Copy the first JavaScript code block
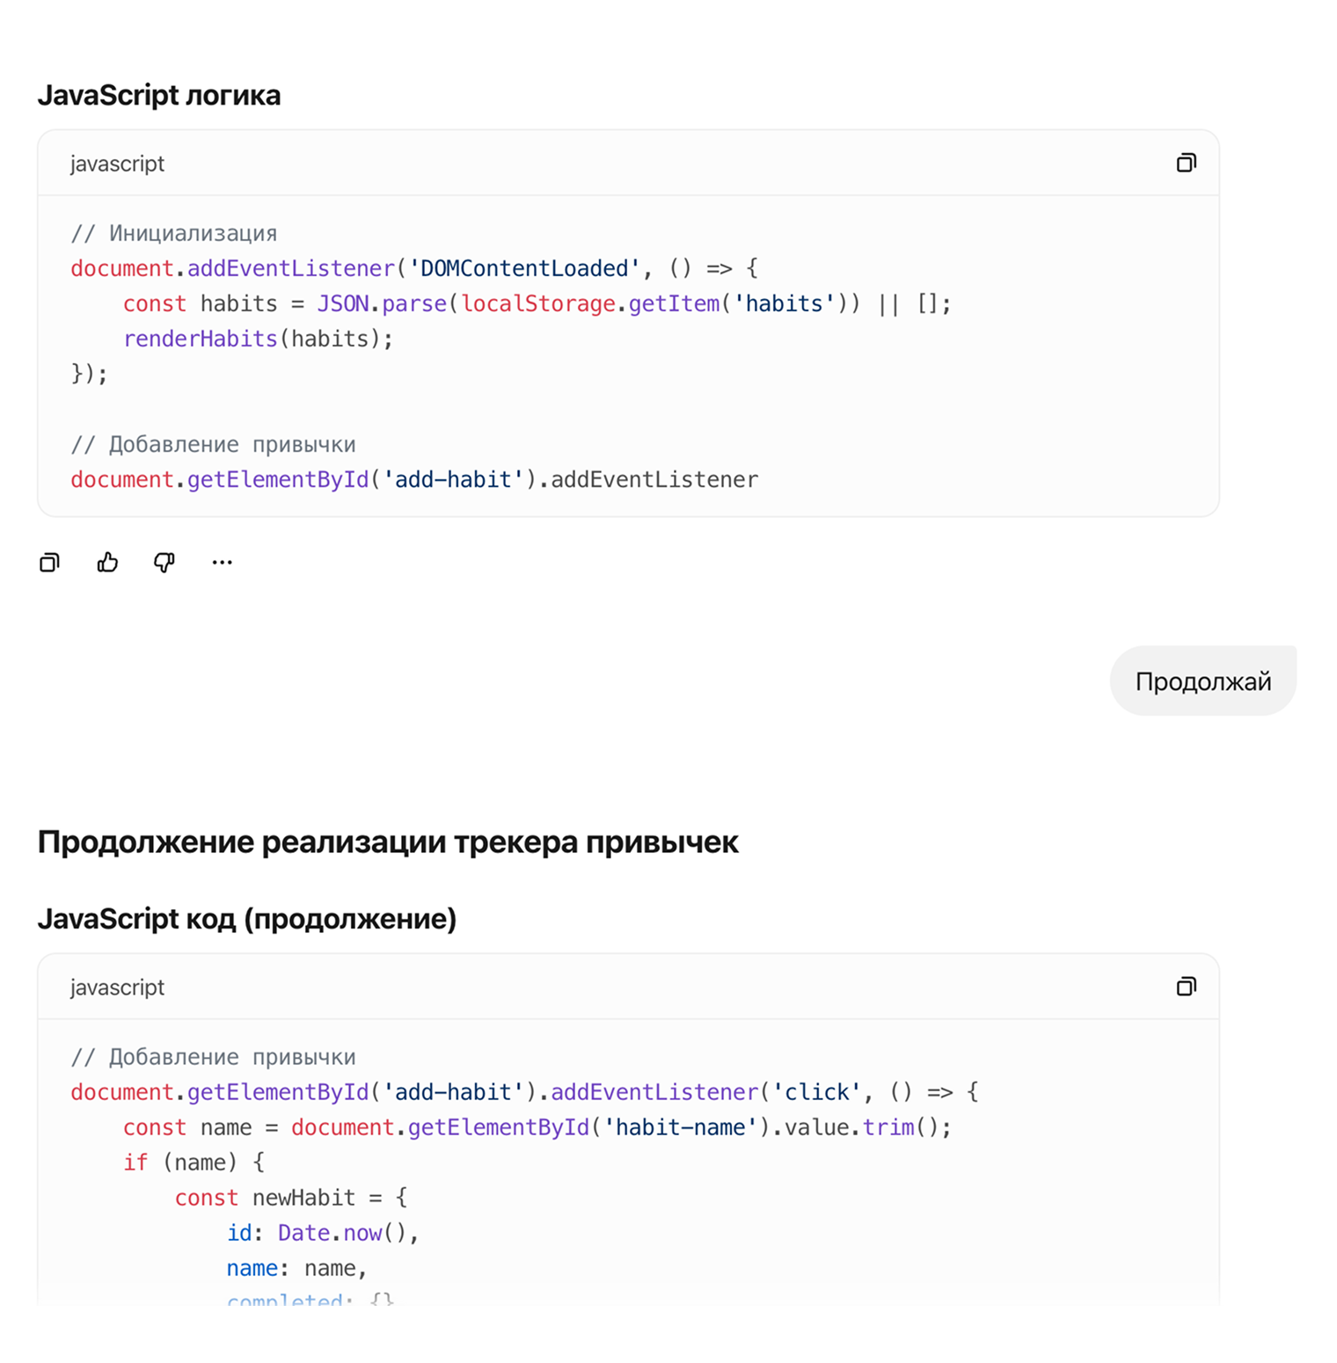 pyautogui.click(x=1186, y=163)
